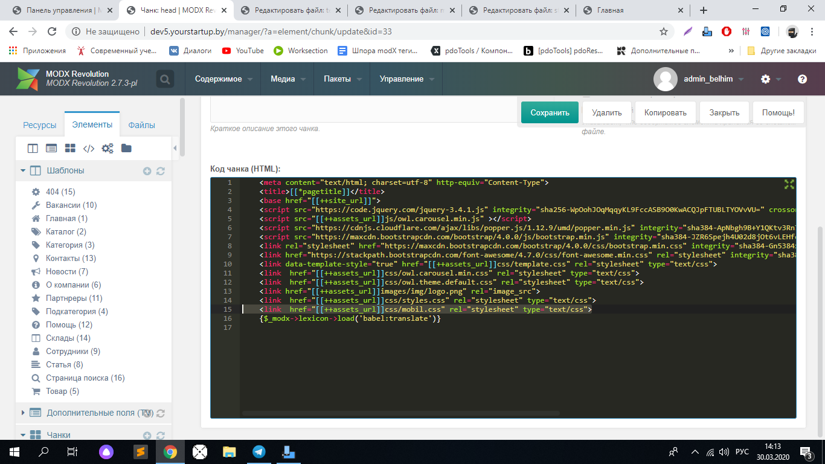
Task: Click the new chunk icon in toolbar
Action: [x=70, y=148]
